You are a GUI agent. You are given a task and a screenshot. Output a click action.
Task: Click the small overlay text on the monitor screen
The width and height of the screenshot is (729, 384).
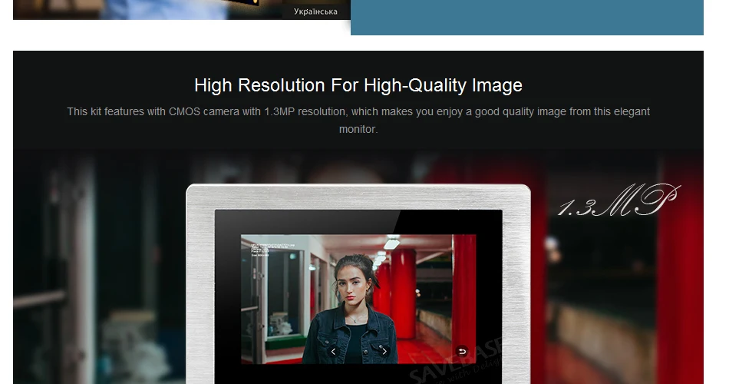coord(273,250)
